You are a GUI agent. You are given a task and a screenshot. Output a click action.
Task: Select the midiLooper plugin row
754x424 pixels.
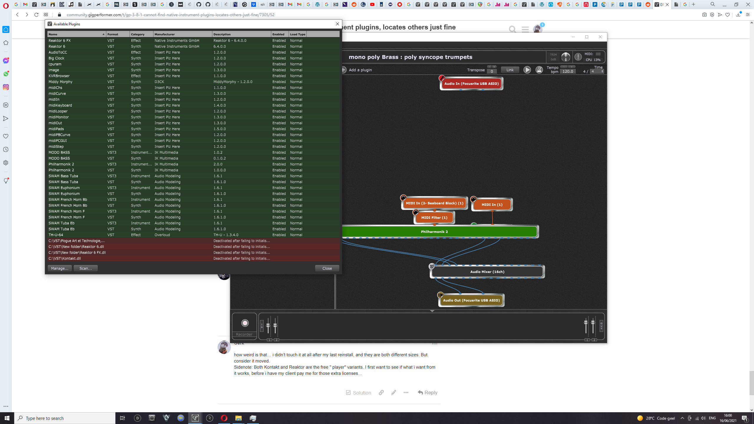pos(194,111)
